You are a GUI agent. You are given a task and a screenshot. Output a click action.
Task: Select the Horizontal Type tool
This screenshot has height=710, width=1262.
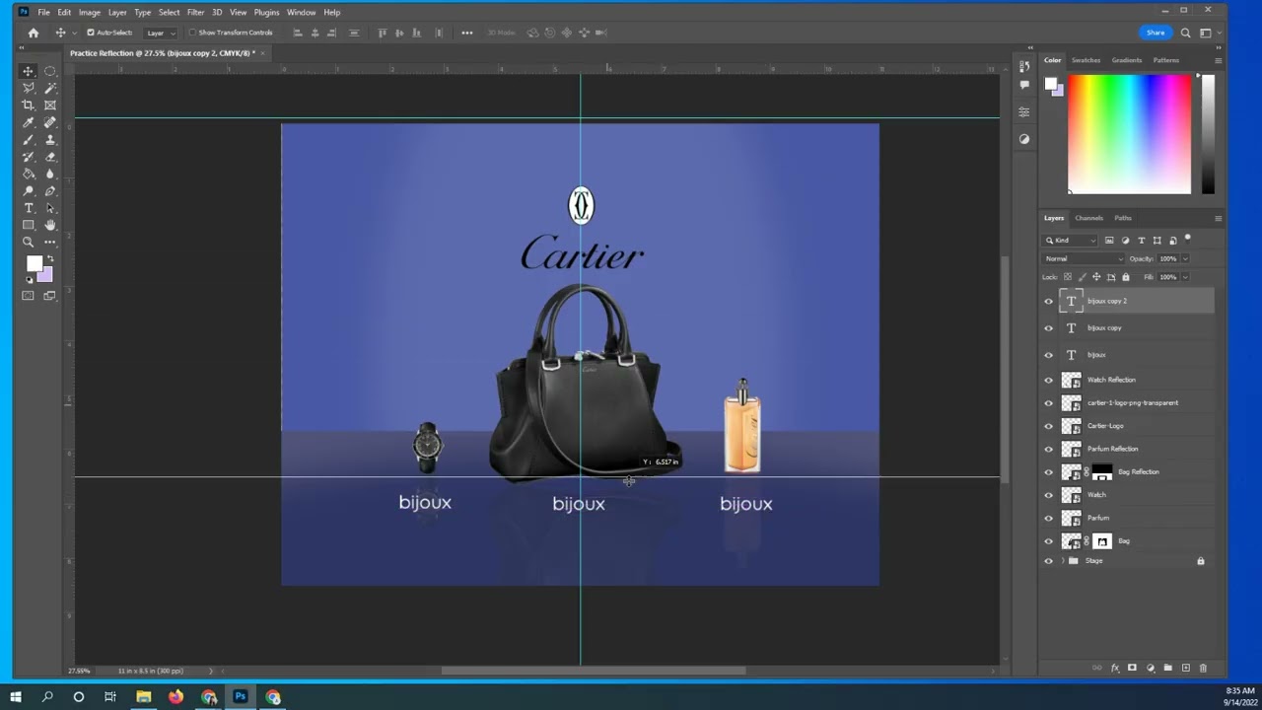coord(28,208)
